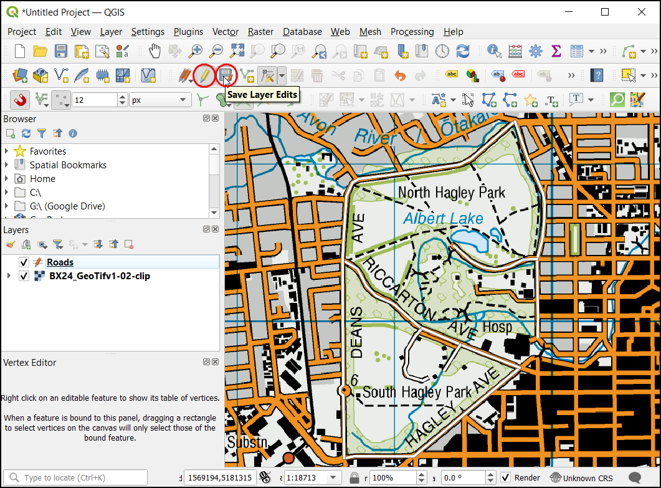Open layer styling panel brush icon
Viewport: 661px width, 488px height.
[11, 244]
